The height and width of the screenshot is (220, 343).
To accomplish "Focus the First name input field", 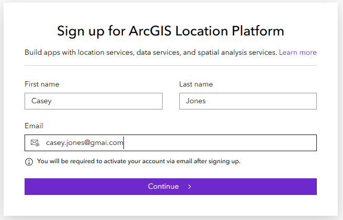I will [x=94, y=101].
